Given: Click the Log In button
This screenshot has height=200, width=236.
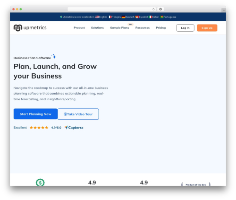Looking at the screenshot, I should pyautogui.click(x=185, y=28).
